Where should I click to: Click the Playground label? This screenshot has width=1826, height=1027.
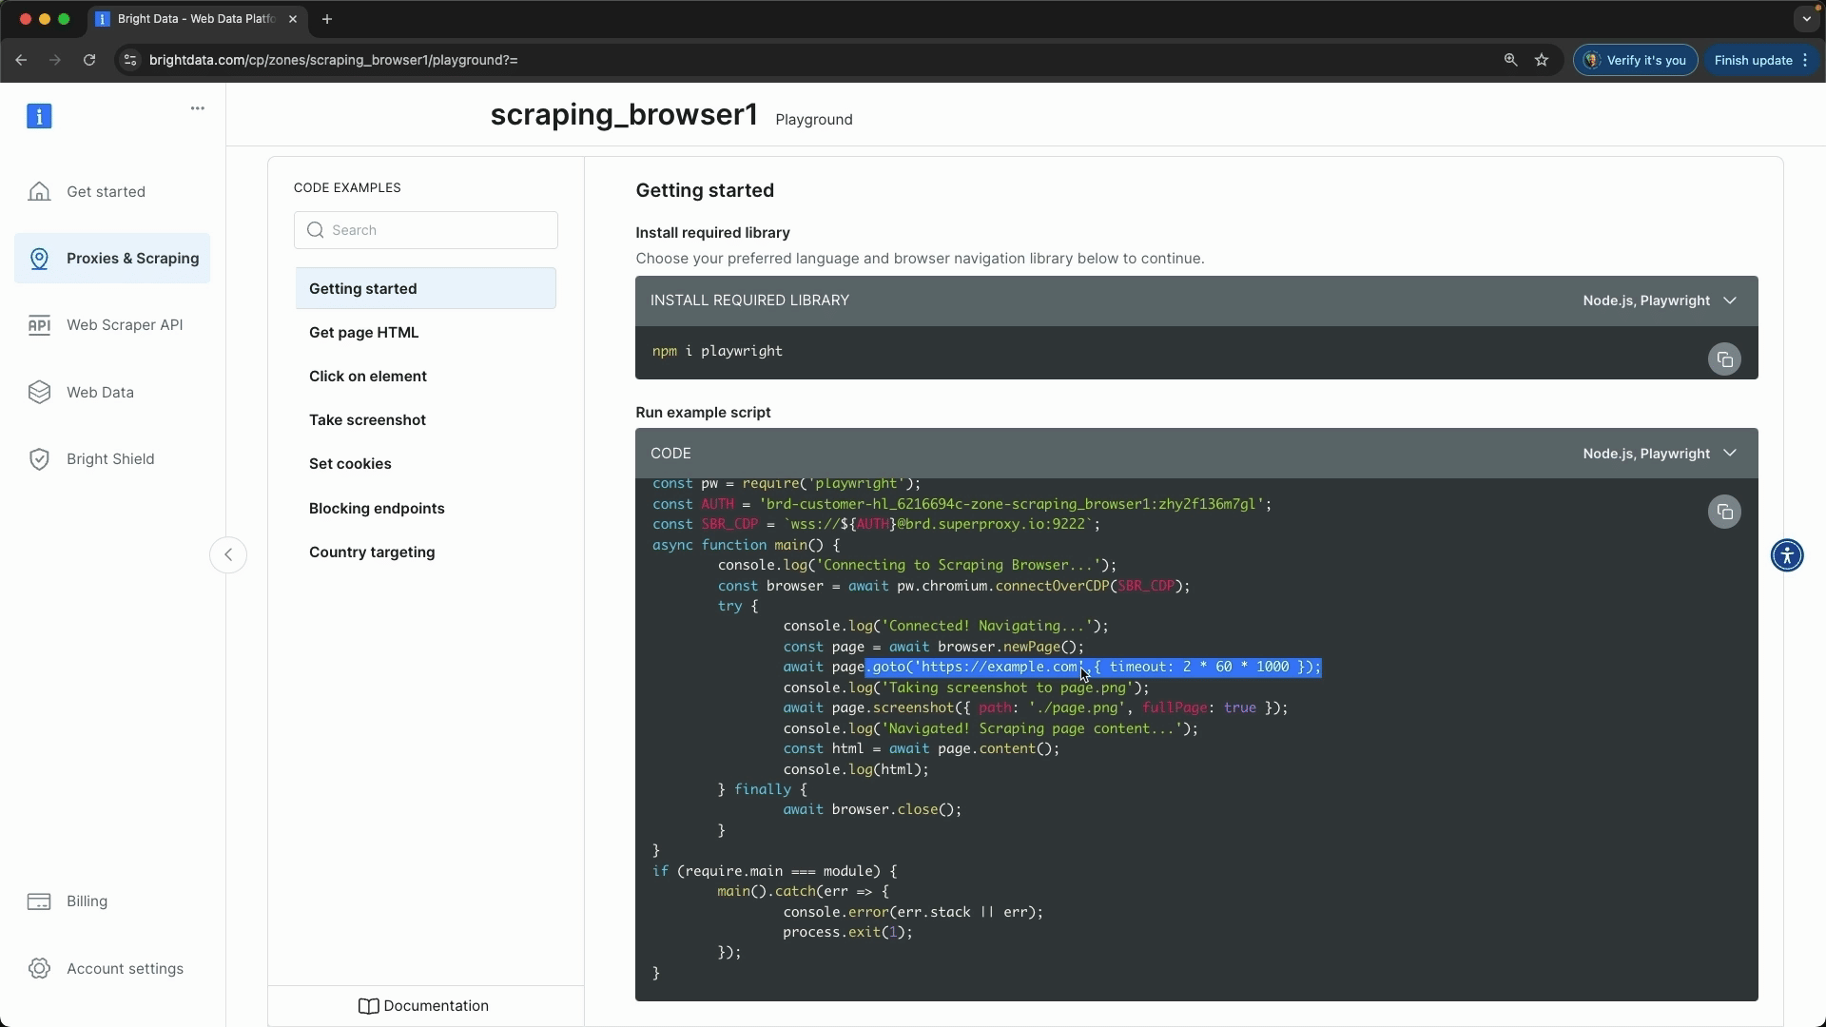point(814,120)
